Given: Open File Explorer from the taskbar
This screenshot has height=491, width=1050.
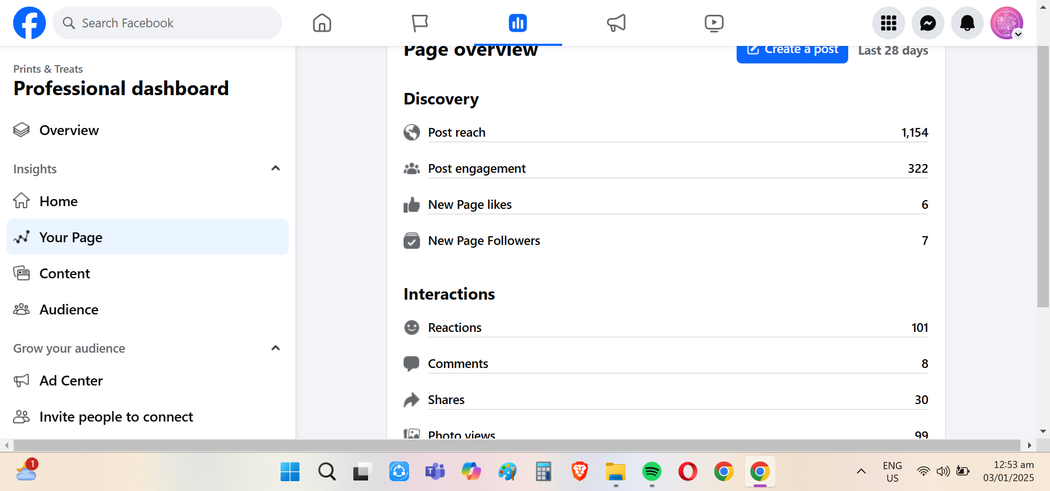Looking at the screenshot, I should pyautogui.click(x=616, y=471).
